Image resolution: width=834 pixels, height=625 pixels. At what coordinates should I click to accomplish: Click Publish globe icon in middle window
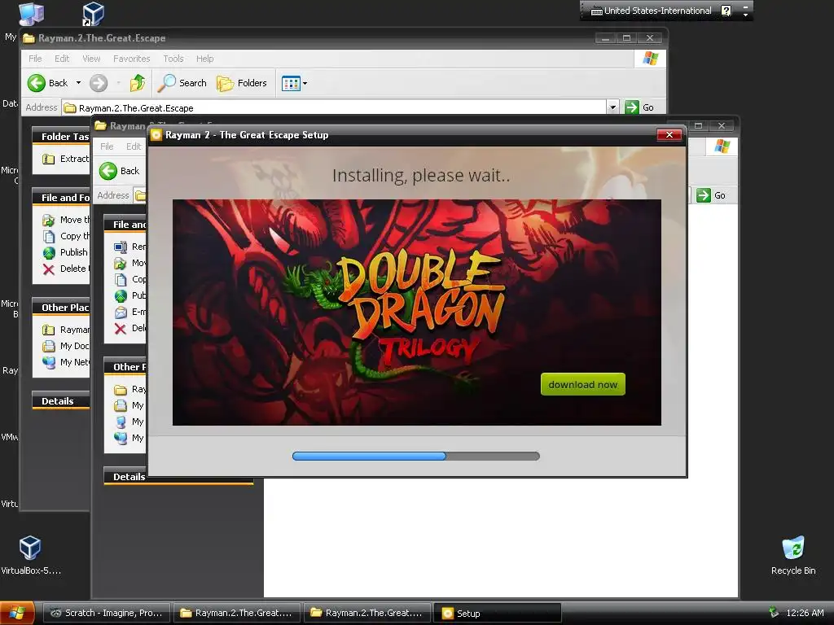[x=121, y=295]
